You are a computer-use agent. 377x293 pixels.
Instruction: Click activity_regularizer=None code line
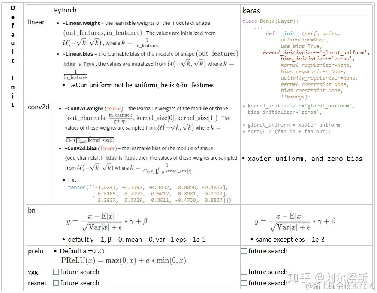(x=319, y=78)
